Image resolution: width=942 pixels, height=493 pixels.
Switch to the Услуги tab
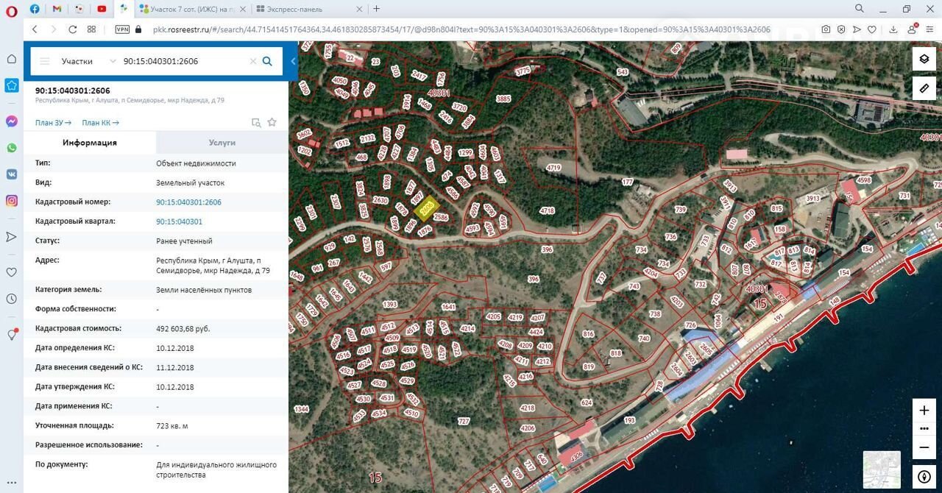pyautogui.click(x=222, y=143)
